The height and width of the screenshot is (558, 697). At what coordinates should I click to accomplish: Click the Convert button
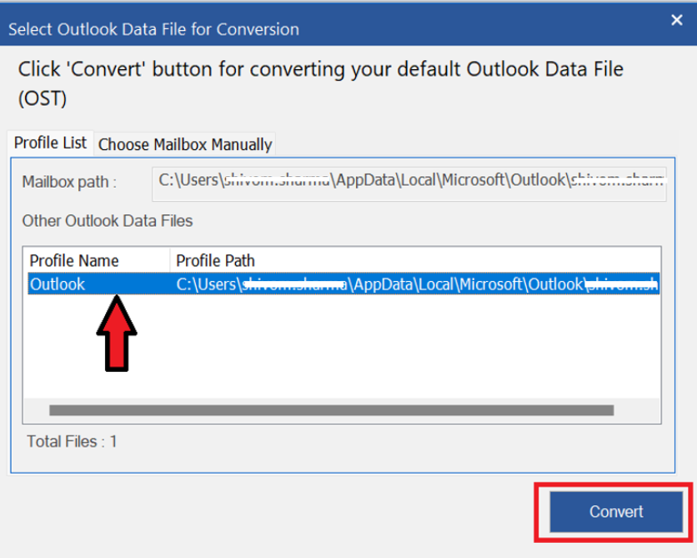(616, 512)
